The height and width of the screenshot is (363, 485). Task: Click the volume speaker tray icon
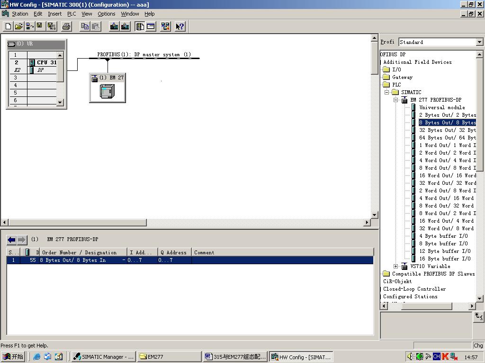(x=410, y=357)
